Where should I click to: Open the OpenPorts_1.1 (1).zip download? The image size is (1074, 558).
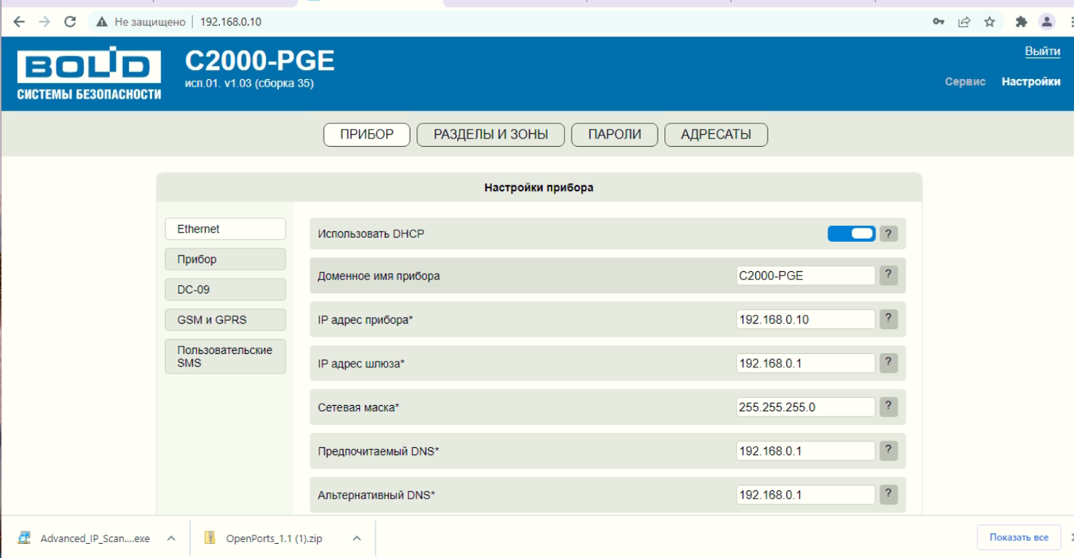(274, 538)
